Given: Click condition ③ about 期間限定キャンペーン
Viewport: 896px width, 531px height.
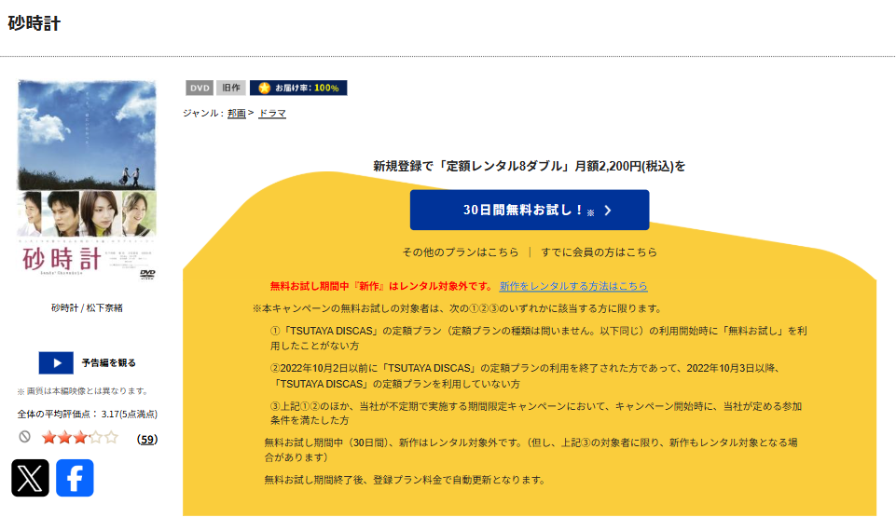Looking at the screenshot, I should tap(536, 414).
